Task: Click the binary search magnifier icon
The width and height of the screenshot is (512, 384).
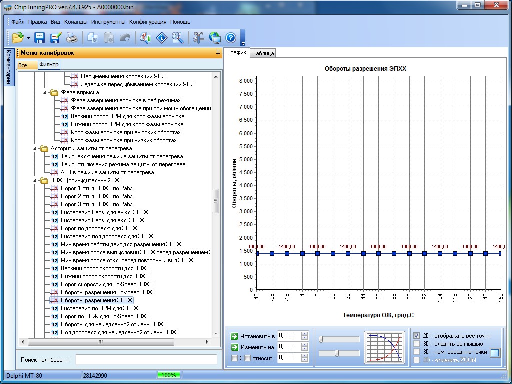Action: pos(177,38)
